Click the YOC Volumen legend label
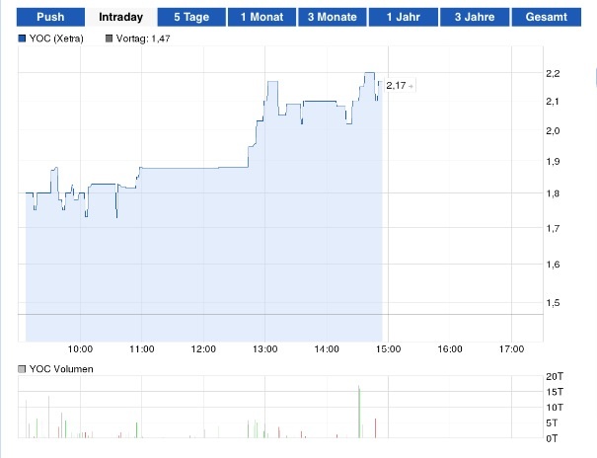The image size is (597, 458). (x=61, y=369)
